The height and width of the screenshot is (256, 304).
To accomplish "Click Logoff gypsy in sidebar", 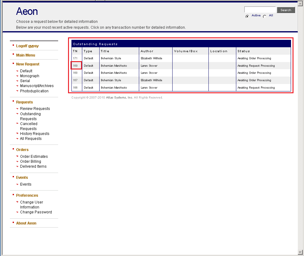I will click(27, 46).
